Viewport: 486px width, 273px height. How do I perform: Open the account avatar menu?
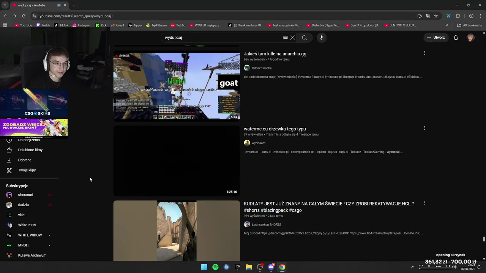coord(470,38)
